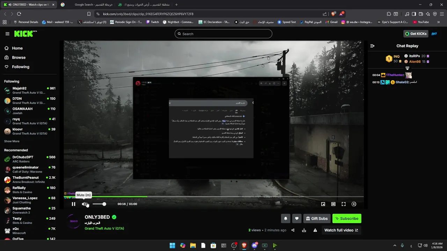
Task: Open the browser extensions puzzle icon
Action: coord(389,14)
